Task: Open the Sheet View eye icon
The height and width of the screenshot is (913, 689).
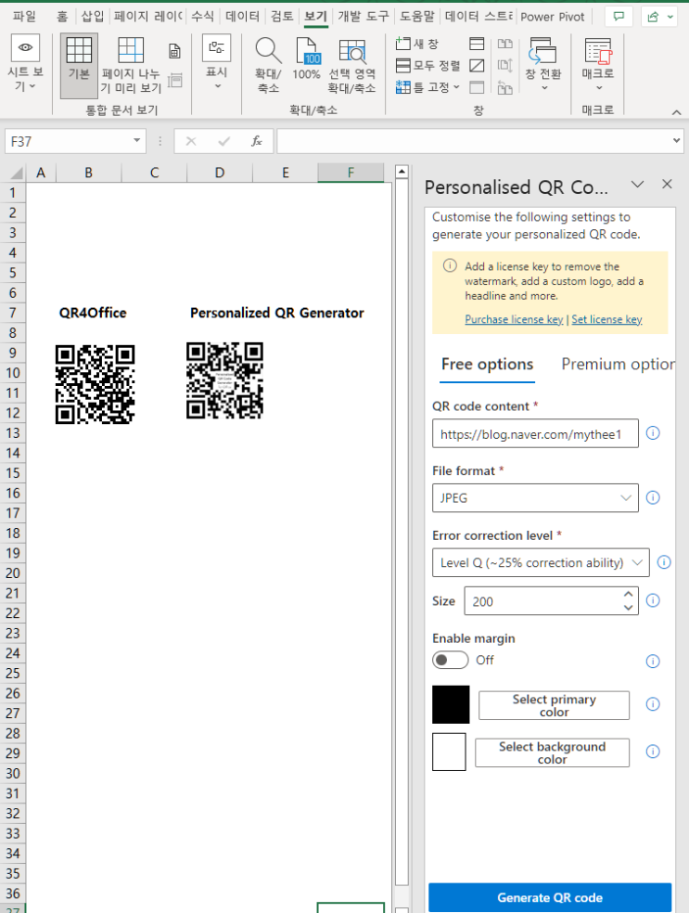Action: point(25,47)
